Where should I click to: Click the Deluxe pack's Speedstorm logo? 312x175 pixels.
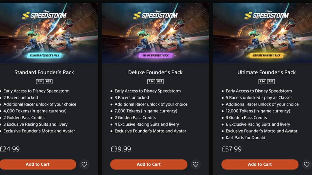coord(156,14)
